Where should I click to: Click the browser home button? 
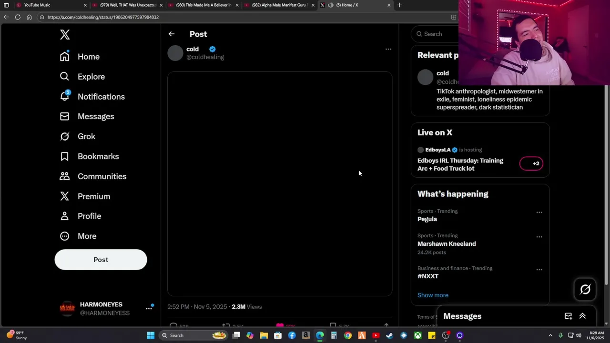pos(29,17)
